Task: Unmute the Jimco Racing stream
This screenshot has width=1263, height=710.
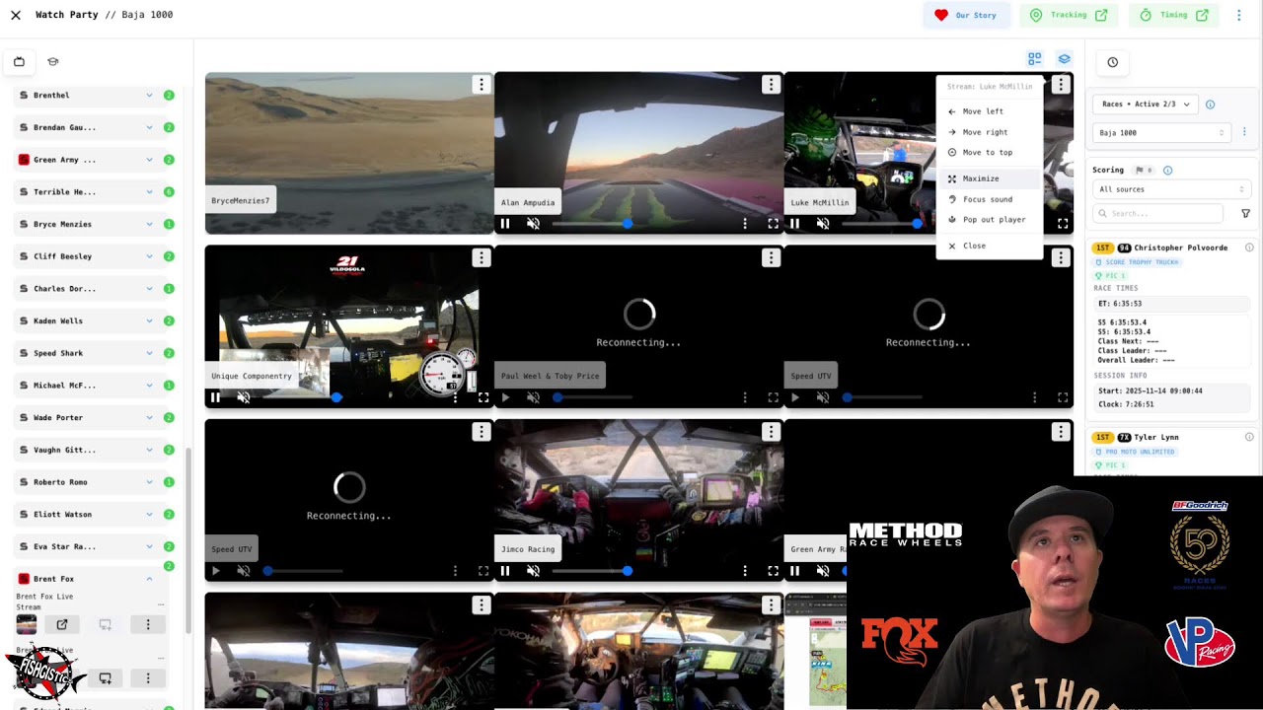Action: pyautogui.click(x=533, y=571)
